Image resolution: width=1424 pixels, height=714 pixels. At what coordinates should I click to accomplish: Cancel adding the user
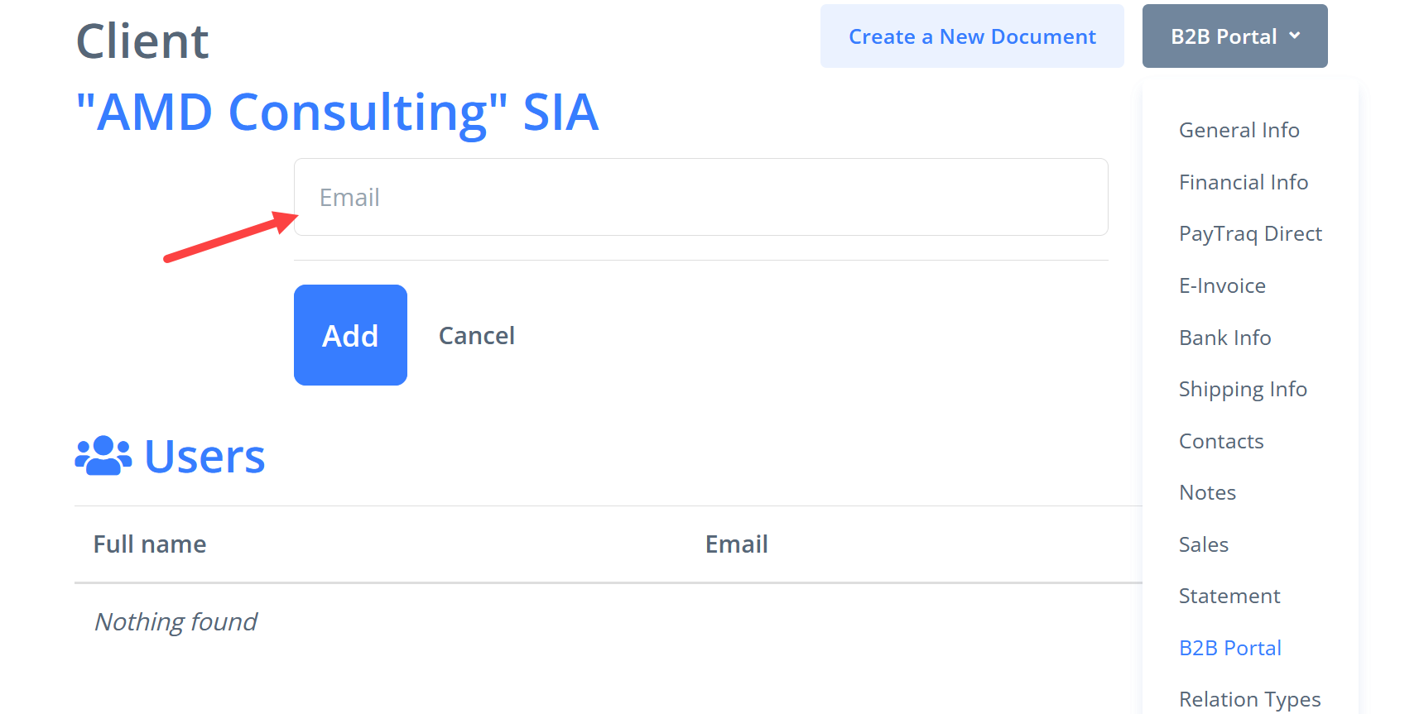coord(476,336)
